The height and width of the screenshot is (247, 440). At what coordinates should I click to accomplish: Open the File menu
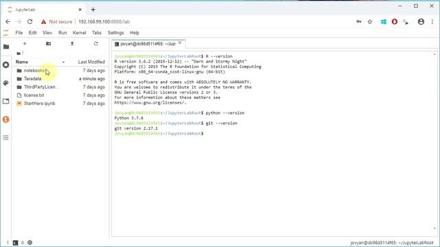click(x=19, y=33)
